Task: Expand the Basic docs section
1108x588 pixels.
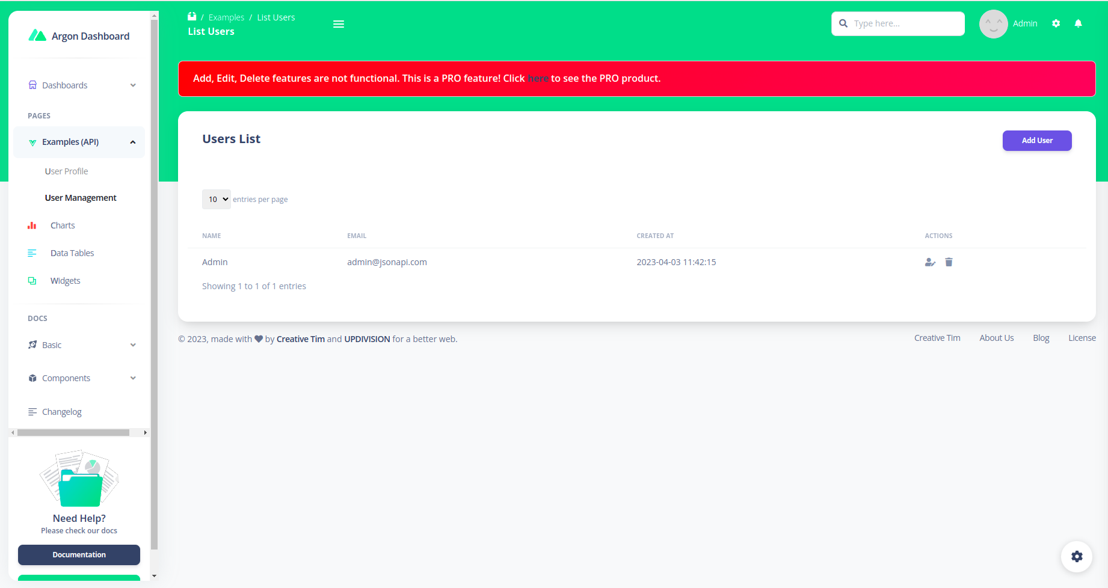Action: tap(132, 345)
